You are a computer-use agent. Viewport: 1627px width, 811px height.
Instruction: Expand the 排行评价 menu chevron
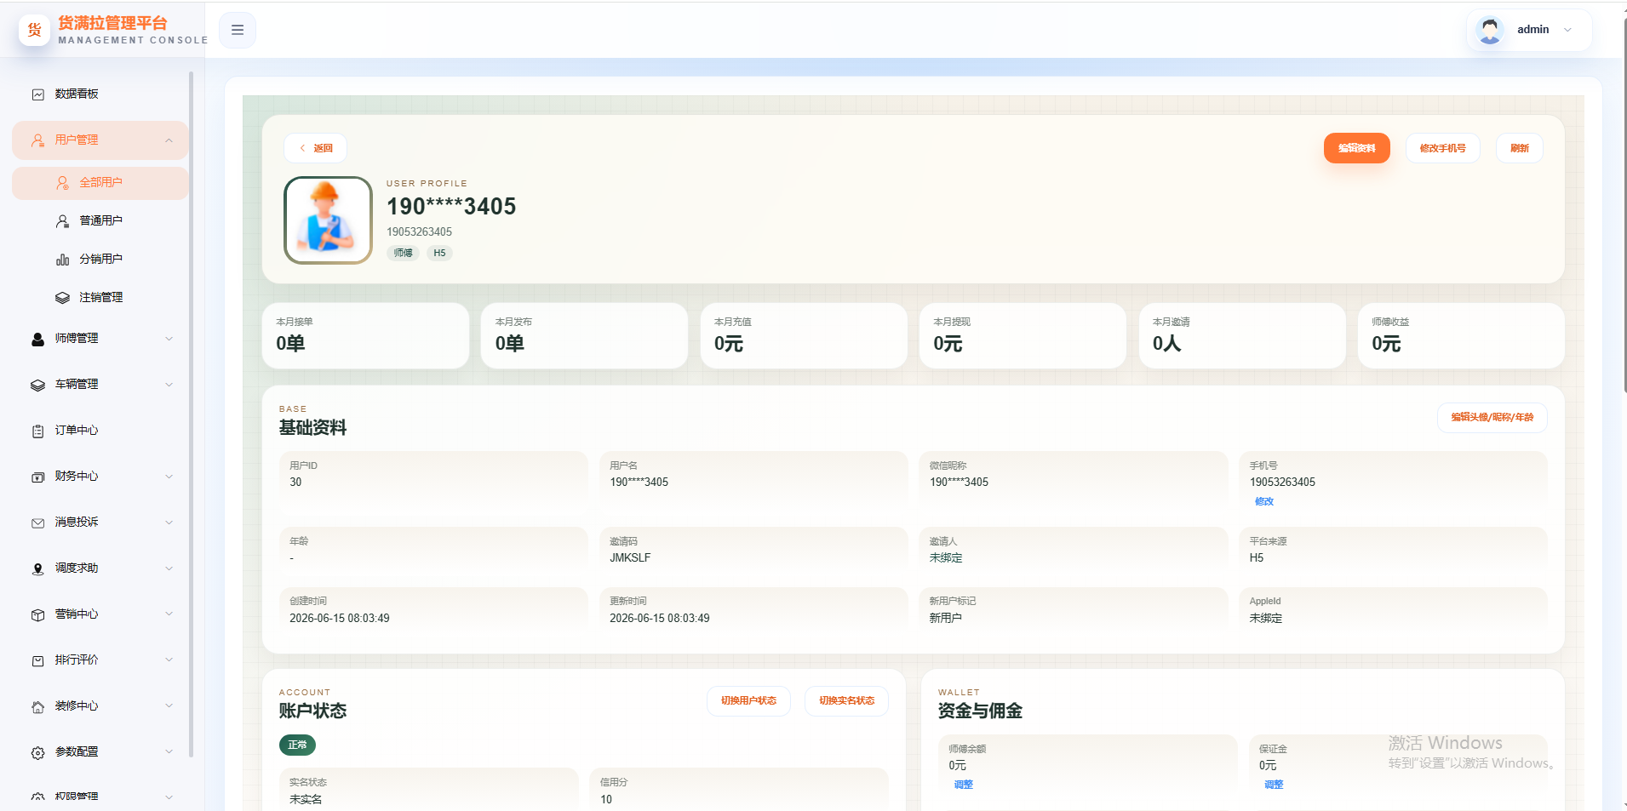[169, 660]
